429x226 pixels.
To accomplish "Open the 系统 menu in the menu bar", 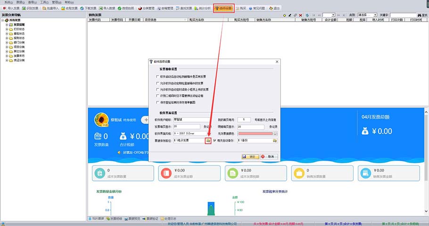I will click(7, 2).
